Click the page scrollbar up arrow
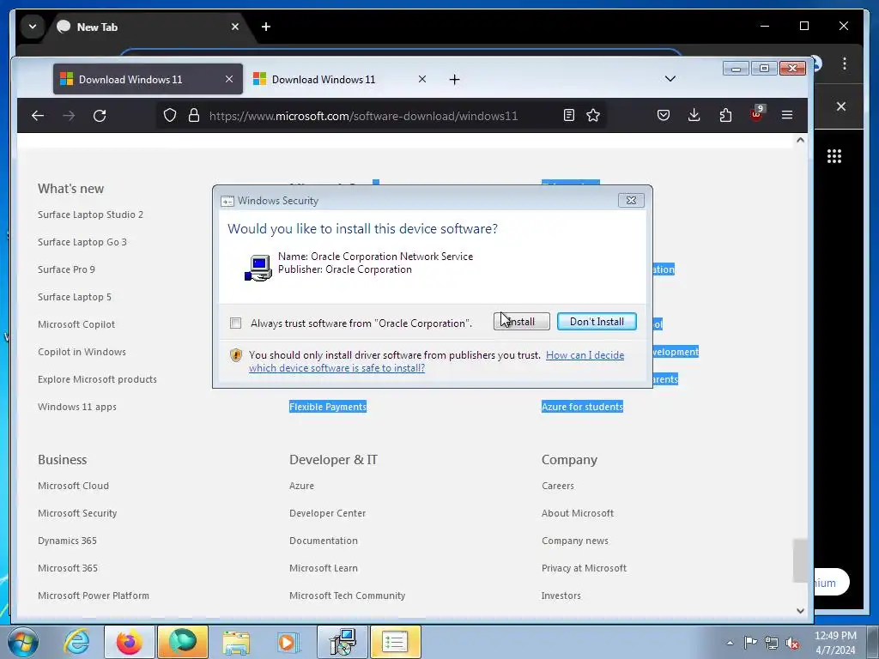Viewport: 879px width, 659px height. pos(801,140)
